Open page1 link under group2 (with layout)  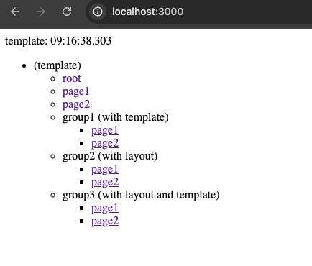coord(105,170)
